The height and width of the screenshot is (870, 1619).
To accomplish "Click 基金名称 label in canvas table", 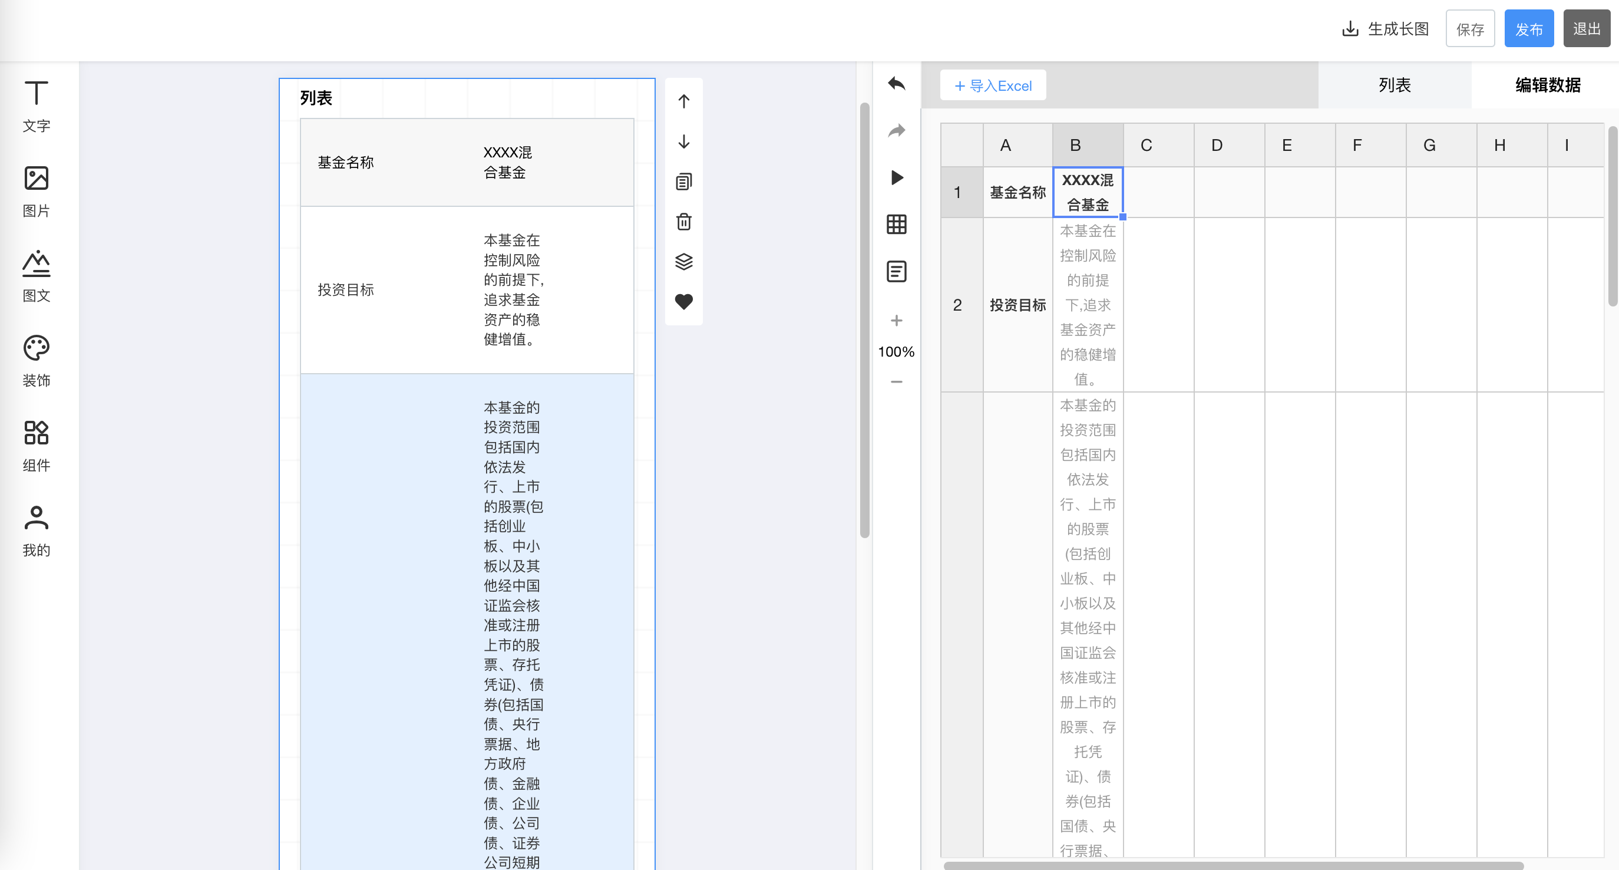I will [346, 162].
